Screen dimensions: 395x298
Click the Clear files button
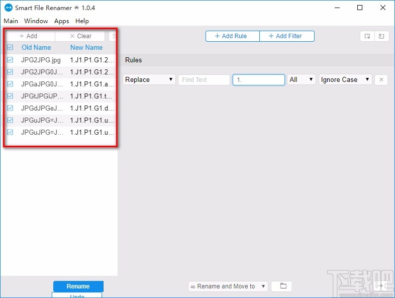point(80,36)
